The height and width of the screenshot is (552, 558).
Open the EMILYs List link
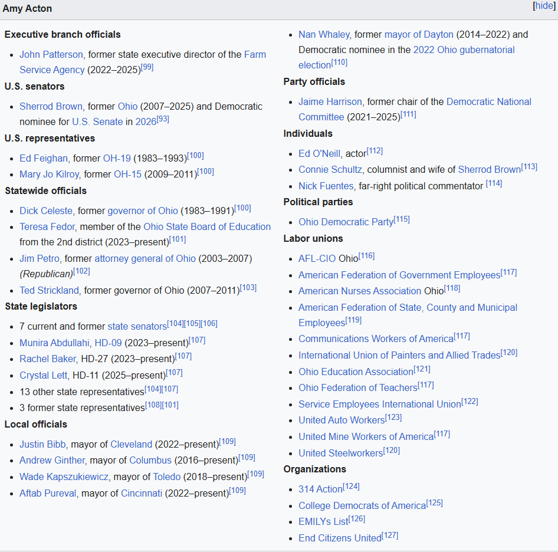[323, 522]
